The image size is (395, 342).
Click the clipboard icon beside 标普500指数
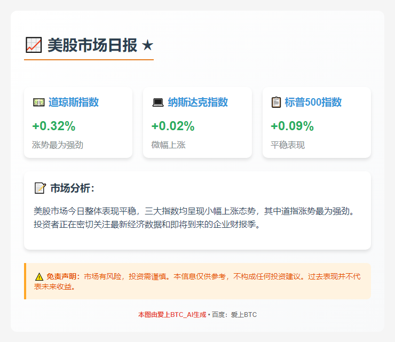[x=276, y=102]
